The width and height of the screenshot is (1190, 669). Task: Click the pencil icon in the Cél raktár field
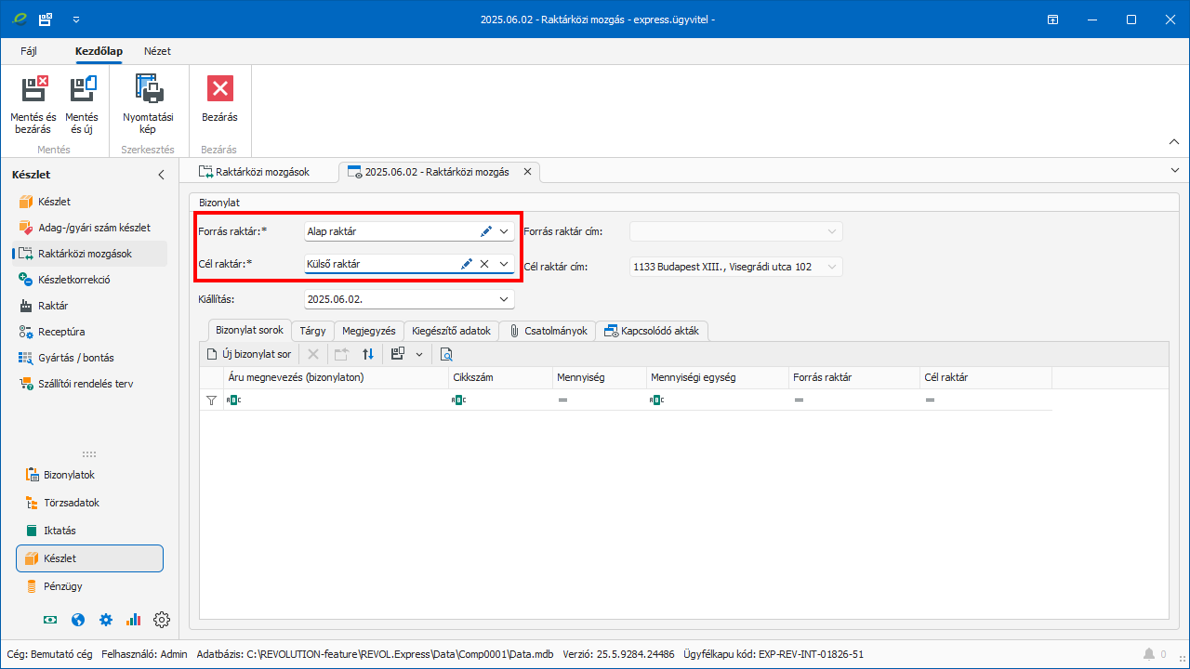467,264
